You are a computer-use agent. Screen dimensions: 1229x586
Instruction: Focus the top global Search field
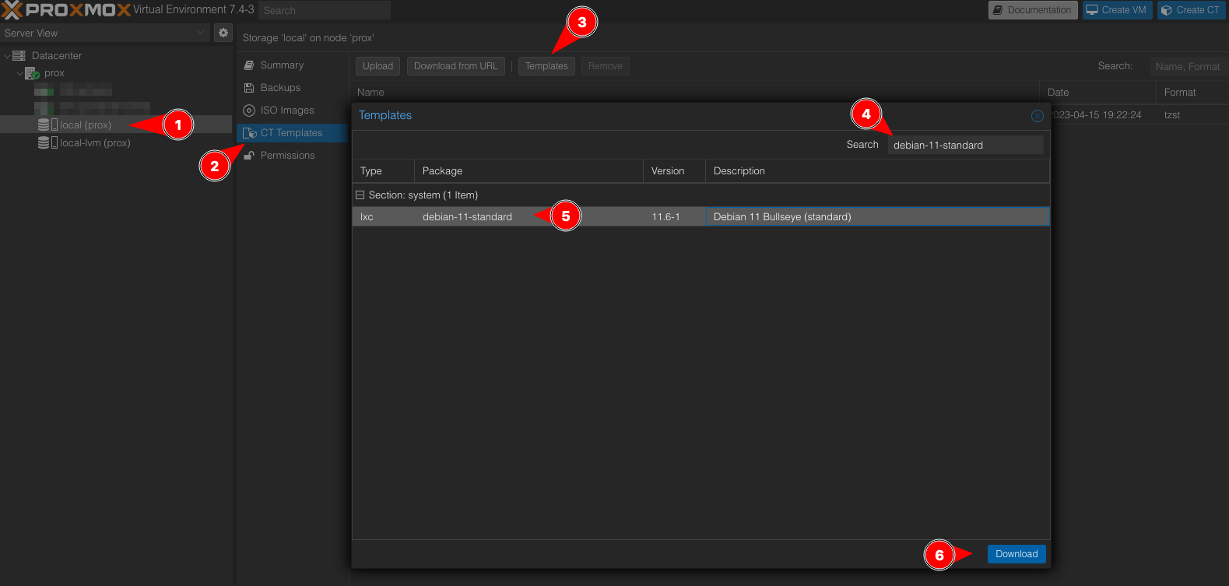[x=325, y=10]
